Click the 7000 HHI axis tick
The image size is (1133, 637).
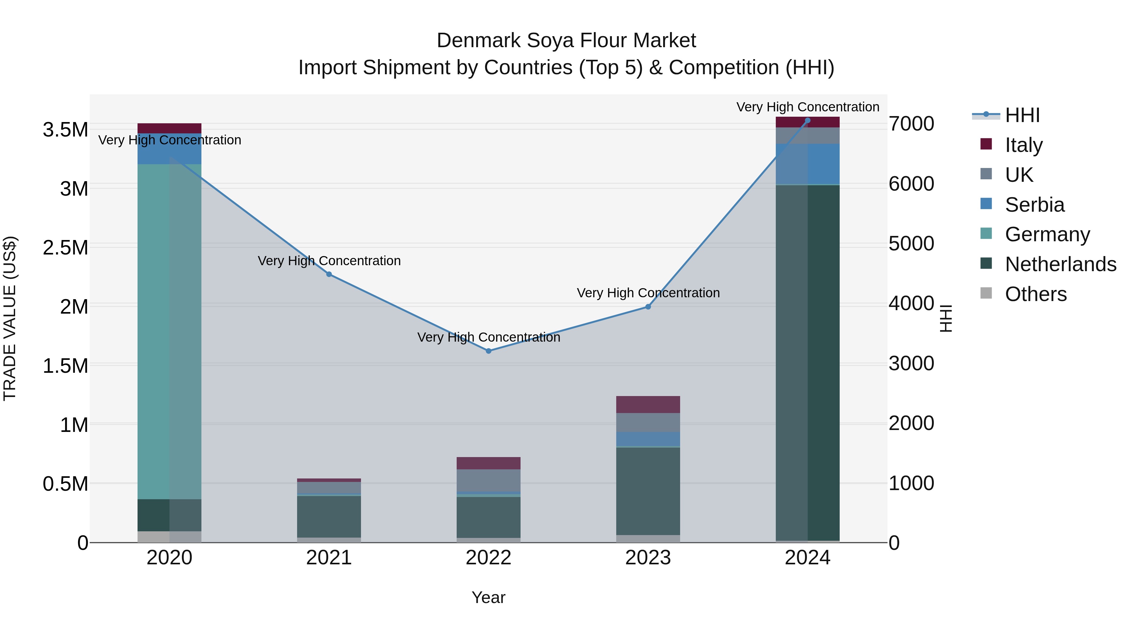click(911, 124)
